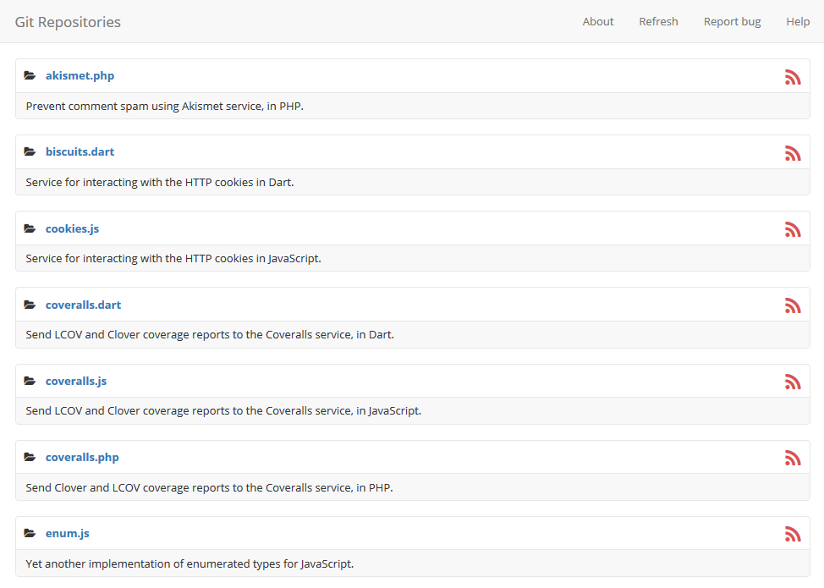
Task: Select the Help menu item
Action: click(x=798, y=21)
